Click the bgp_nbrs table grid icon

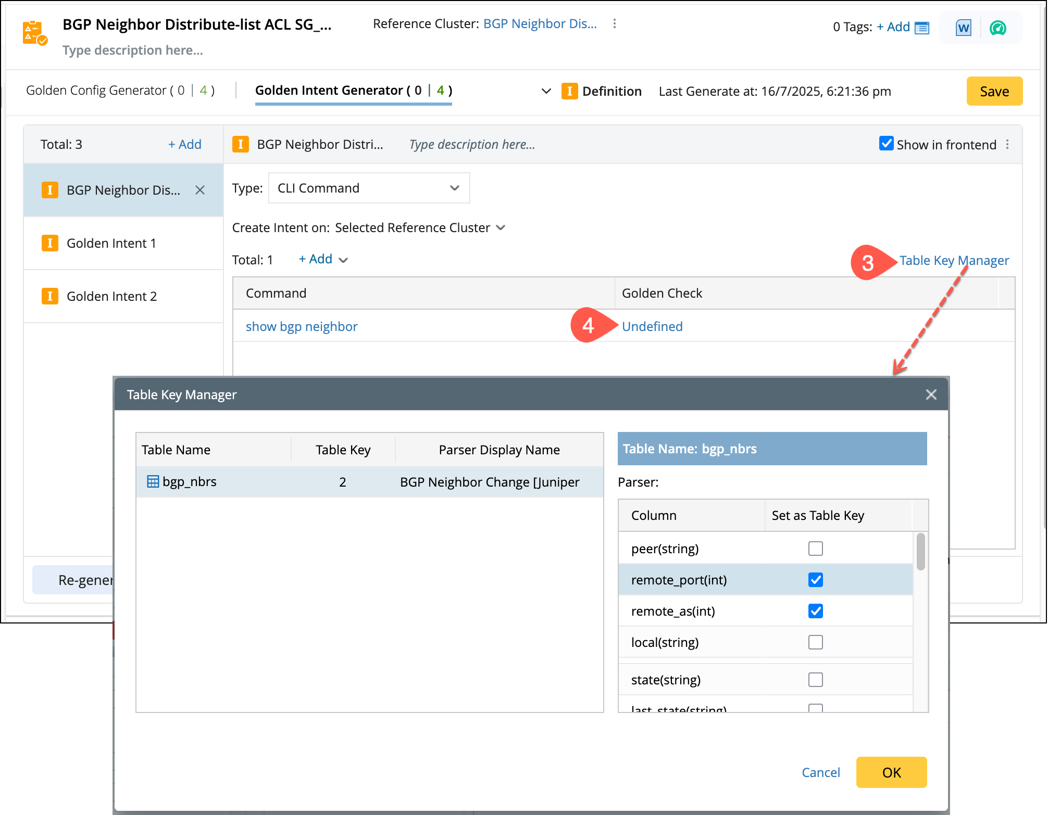click(x=153, y=482)
